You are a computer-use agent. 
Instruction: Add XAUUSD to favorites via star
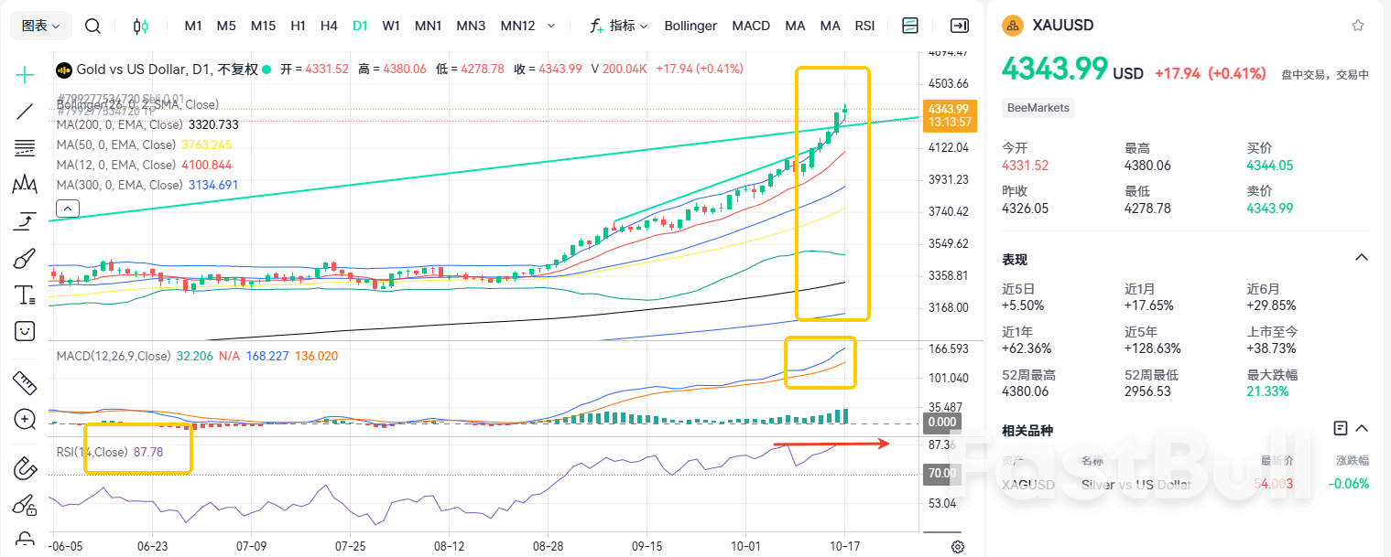coord(1359,25)
